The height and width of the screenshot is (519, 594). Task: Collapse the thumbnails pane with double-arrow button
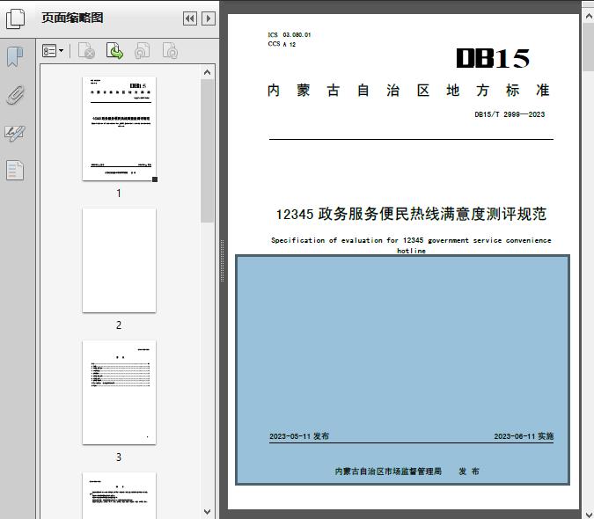click(x=189, y=18)
